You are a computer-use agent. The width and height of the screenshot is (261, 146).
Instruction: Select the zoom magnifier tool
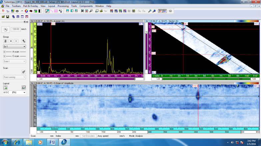[x=47, y=11]
